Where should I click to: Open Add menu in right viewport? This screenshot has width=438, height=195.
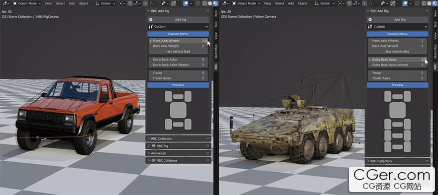point(291,3)
